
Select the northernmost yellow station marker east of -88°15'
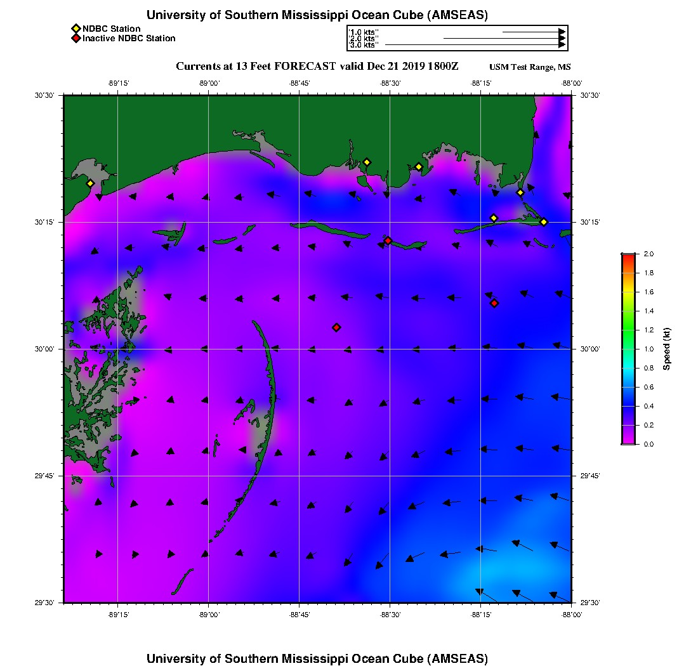coord(520,193)
